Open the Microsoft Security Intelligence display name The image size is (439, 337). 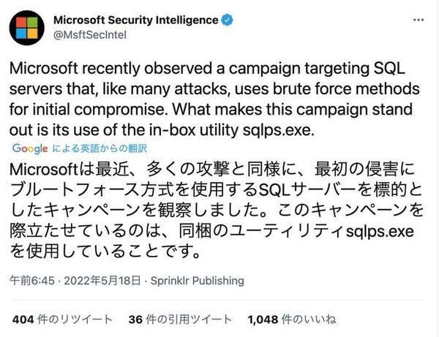[136, 20]
